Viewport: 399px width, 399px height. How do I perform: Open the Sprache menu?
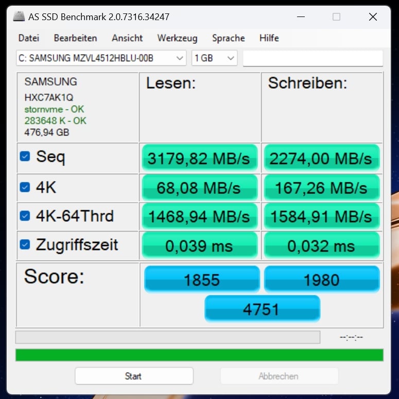[x=228, y=38]
